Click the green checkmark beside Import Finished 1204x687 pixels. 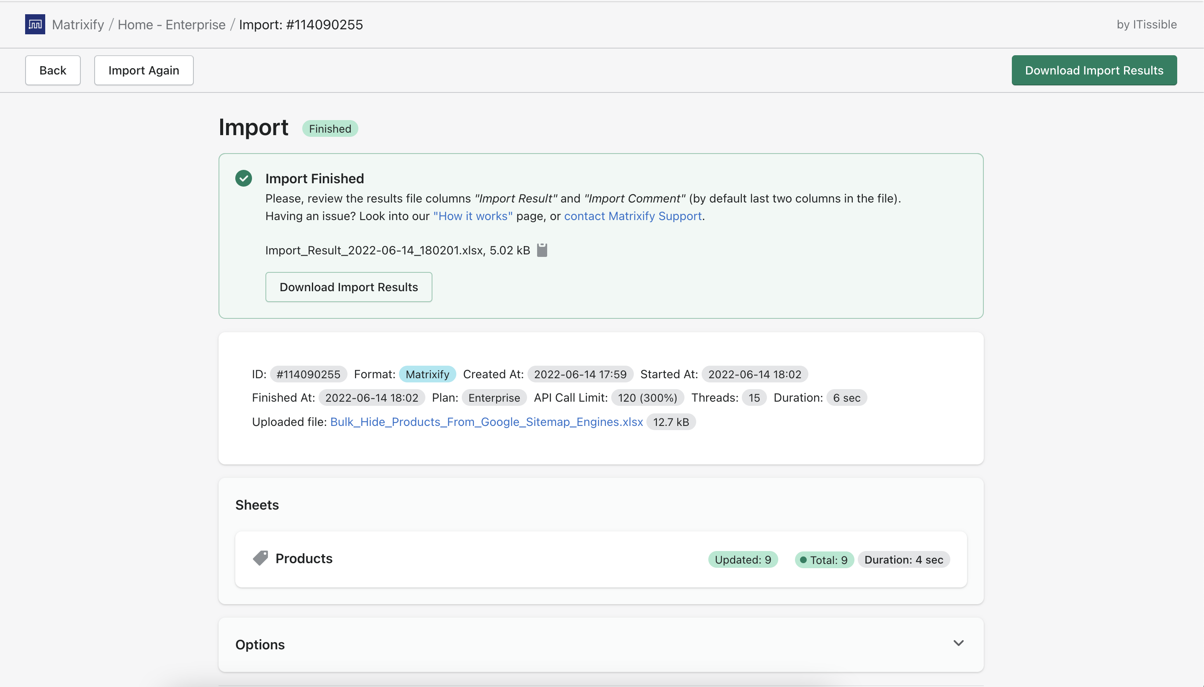pos(243,178)
